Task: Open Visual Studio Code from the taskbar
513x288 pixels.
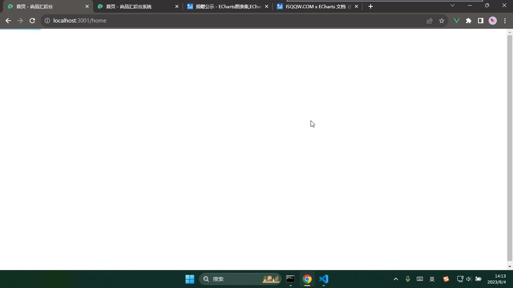Action: (x=324, y=279)
